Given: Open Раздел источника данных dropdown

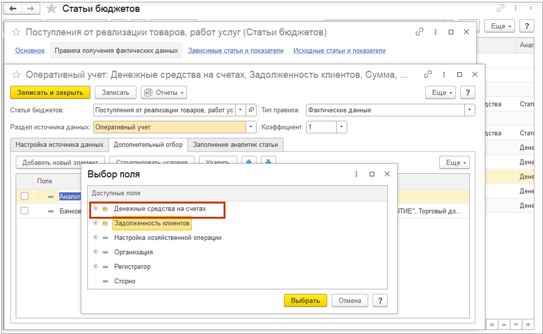Looking at the screenshot, I should point(251,127).
